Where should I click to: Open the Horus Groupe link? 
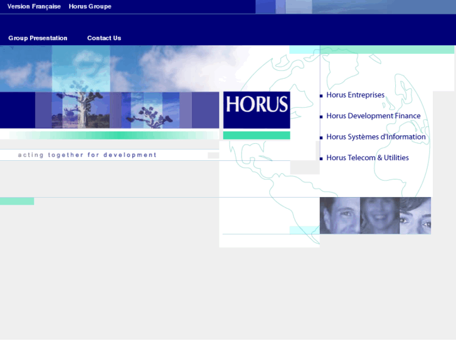coord(90,6)
